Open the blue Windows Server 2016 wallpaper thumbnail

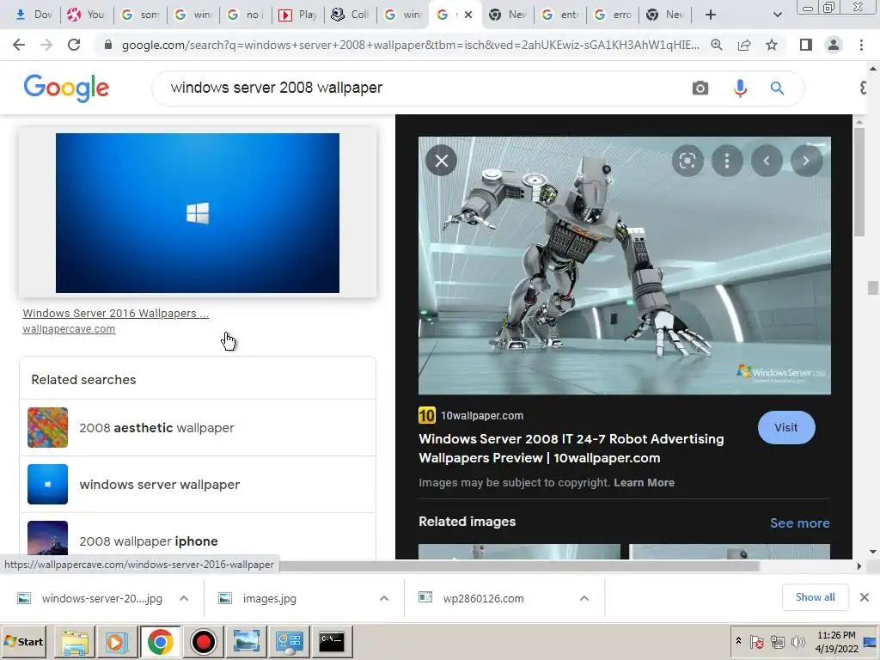[198, 213]
